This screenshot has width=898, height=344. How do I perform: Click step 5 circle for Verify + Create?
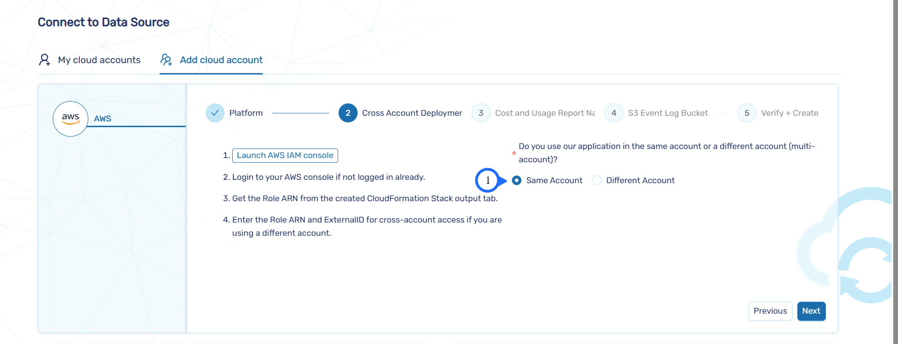[747, 113]
